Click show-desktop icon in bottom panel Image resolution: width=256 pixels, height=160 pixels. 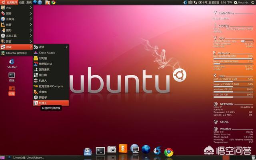point(2,158)
